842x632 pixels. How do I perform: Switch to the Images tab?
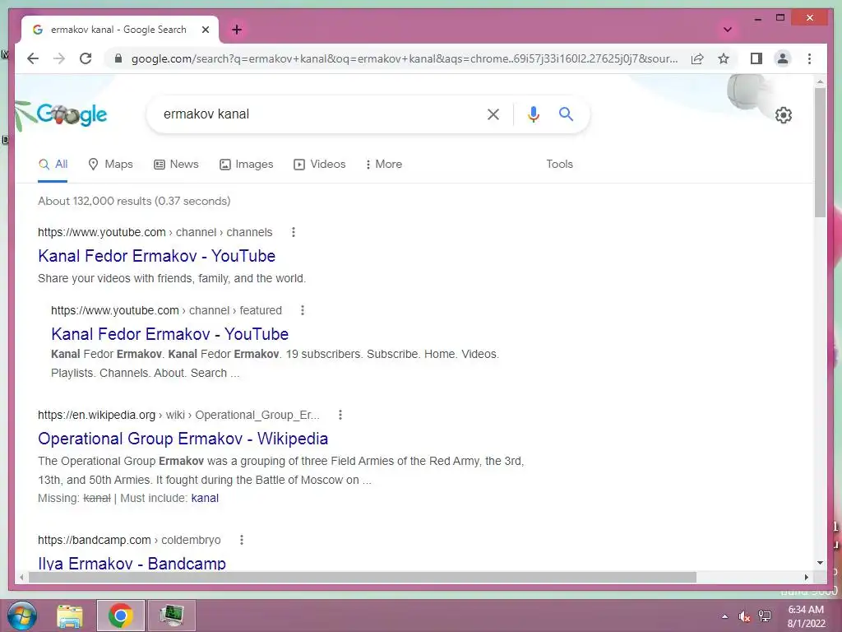point(247,165)
